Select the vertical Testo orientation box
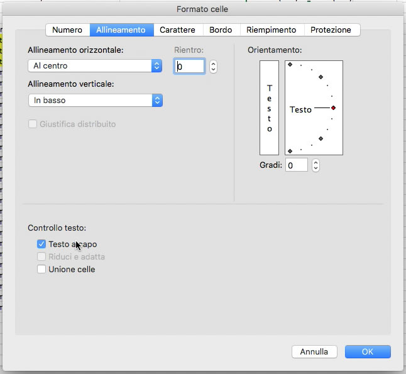406x374 pixels. coord(269,107)
